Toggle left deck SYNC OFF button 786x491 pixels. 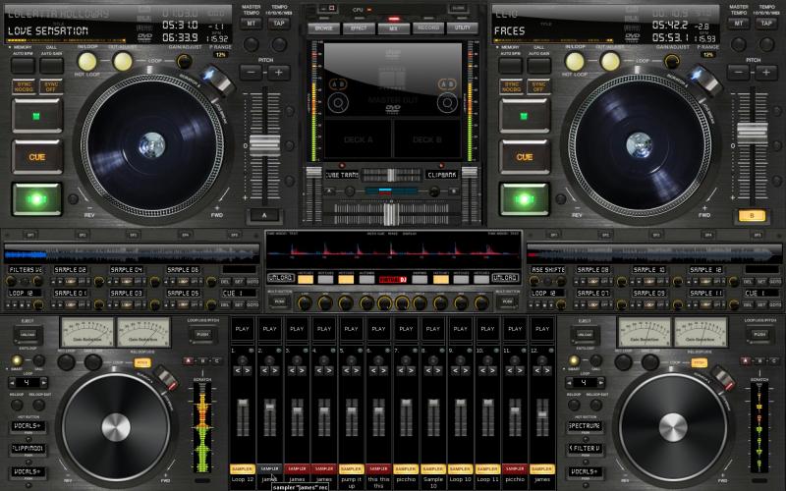tap(51, 86)
